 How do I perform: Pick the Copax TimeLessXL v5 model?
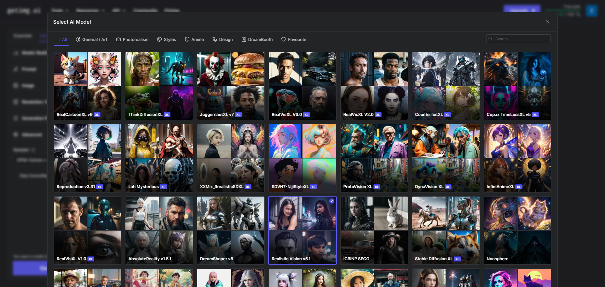(x=517, y=86)
